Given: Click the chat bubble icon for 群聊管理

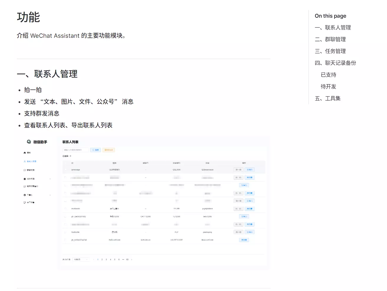Looking at the screenshot, I should coord(25,170).
